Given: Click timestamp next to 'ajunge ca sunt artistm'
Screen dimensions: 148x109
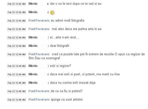Looking at the screenshot, I should tap(17, 100).
